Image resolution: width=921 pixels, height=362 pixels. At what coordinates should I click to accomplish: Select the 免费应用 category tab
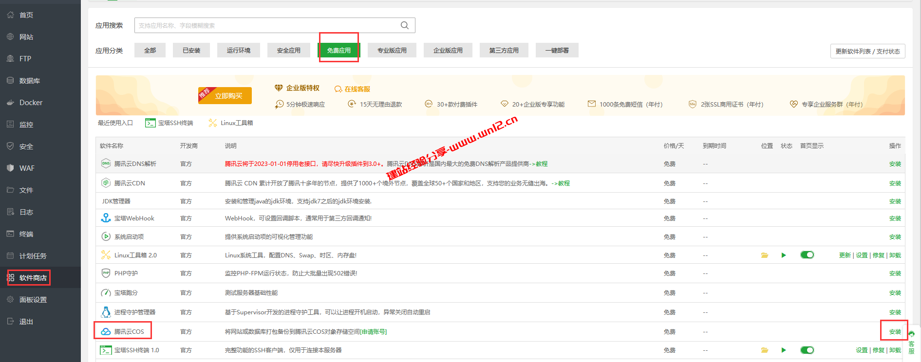339,50
